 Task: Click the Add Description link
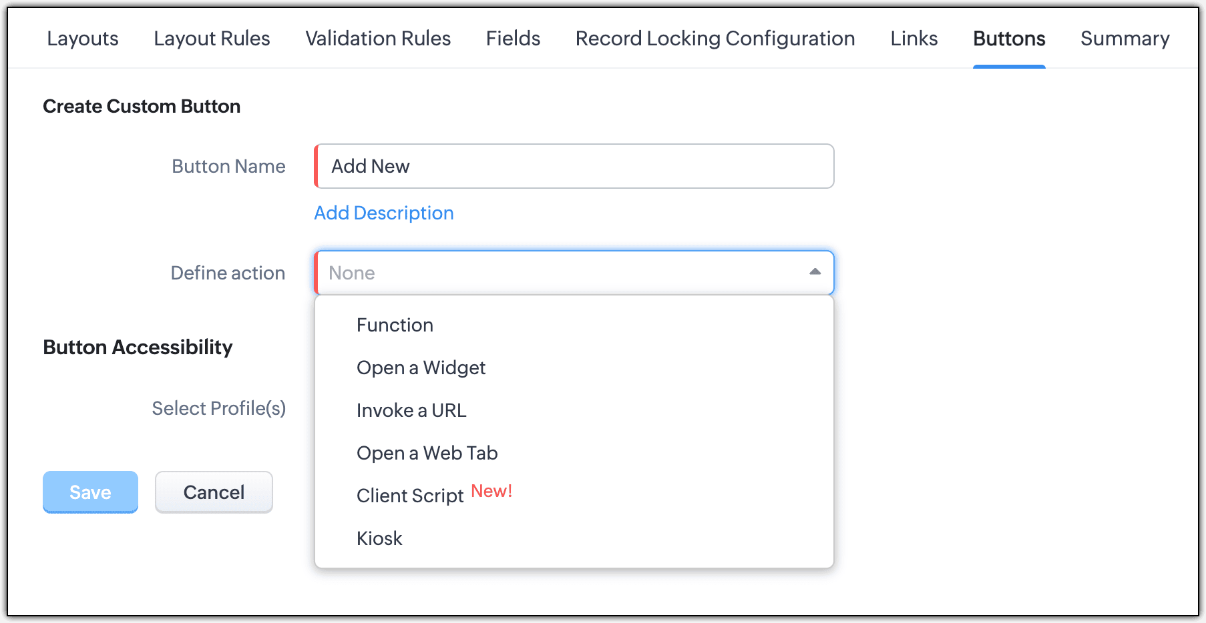[x=384, y=213]
